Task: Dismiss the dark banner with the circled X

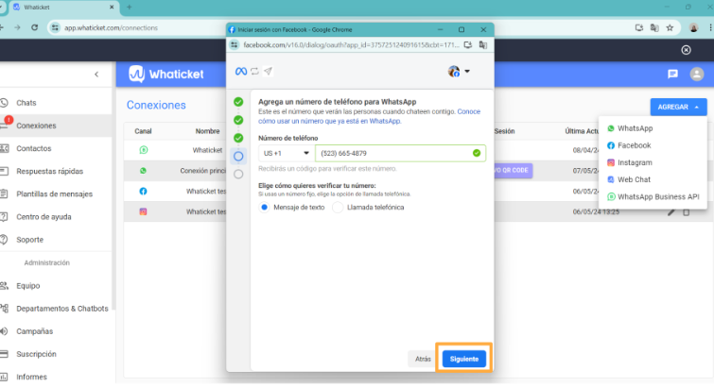Action: (686, 50)
